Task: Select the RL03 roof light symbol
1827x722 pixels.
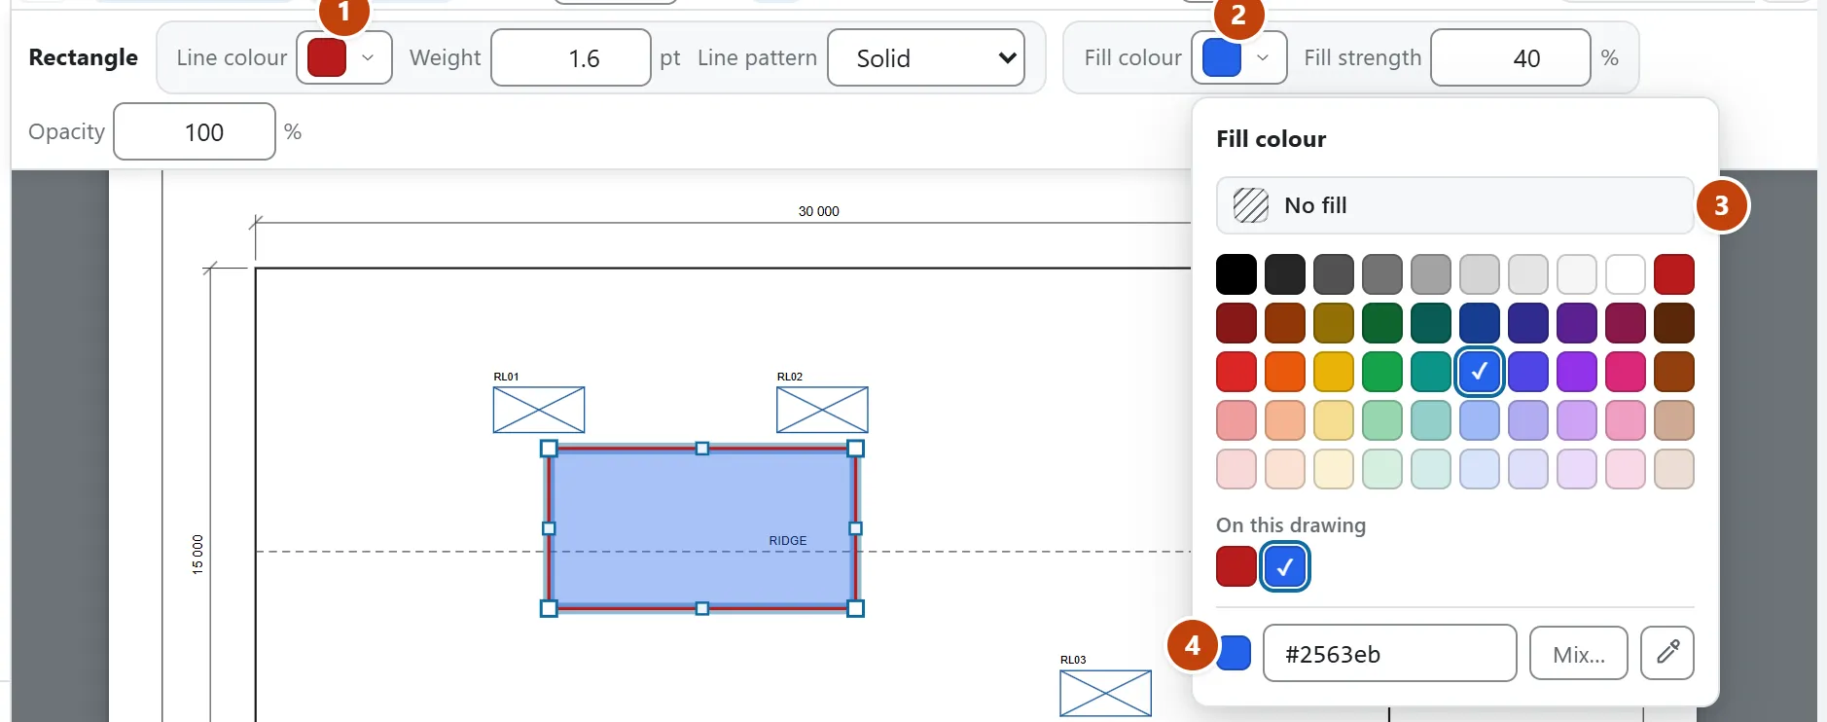Action: point(1105,693)
